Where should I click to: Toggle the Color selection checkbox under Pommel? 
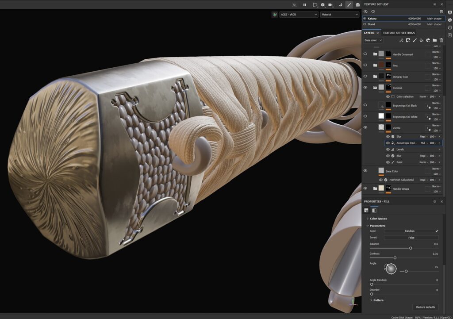[393, 96]
